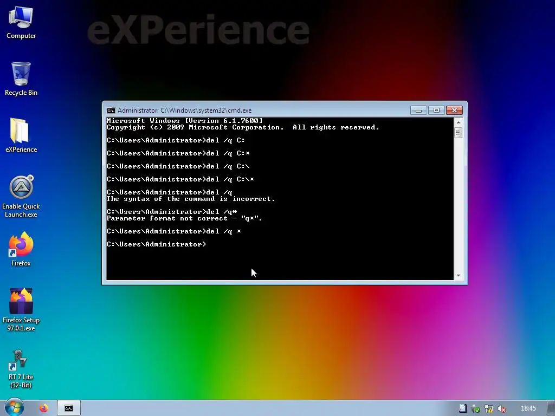Open the Computer desktop icon
This screenshot has height=416, width=555.
(x=21, y=22)
